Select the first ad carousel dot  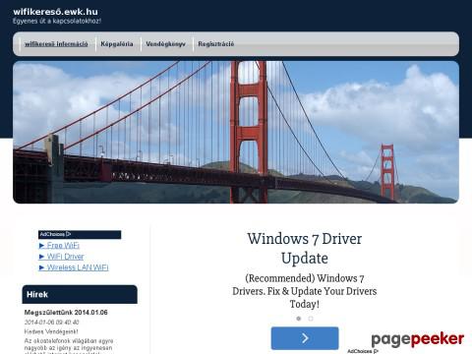click(x=299, y=319)
